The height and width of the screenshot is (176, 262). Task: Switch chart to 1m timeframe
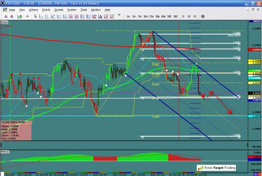[128, 17]
